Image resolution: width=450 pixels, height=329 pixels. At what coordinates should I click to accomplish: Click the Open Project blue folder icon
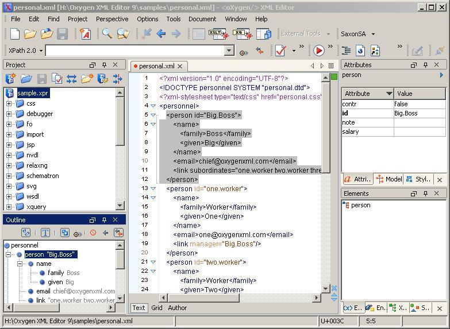click(26, 79)
